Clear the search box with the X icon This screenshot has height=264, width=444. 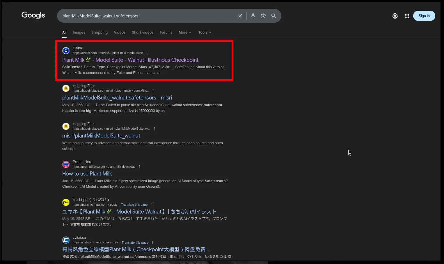click(240, 16)
